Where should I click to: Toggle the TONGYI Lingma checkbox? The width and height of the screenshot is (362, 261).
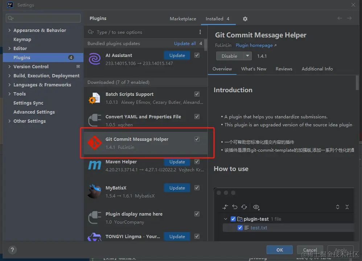pyautogui.click(x=197, y=236)
